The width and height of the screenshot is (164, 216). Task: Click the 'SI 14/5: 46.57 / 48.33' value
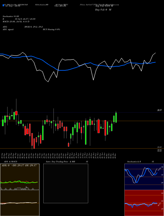[25, 19]
